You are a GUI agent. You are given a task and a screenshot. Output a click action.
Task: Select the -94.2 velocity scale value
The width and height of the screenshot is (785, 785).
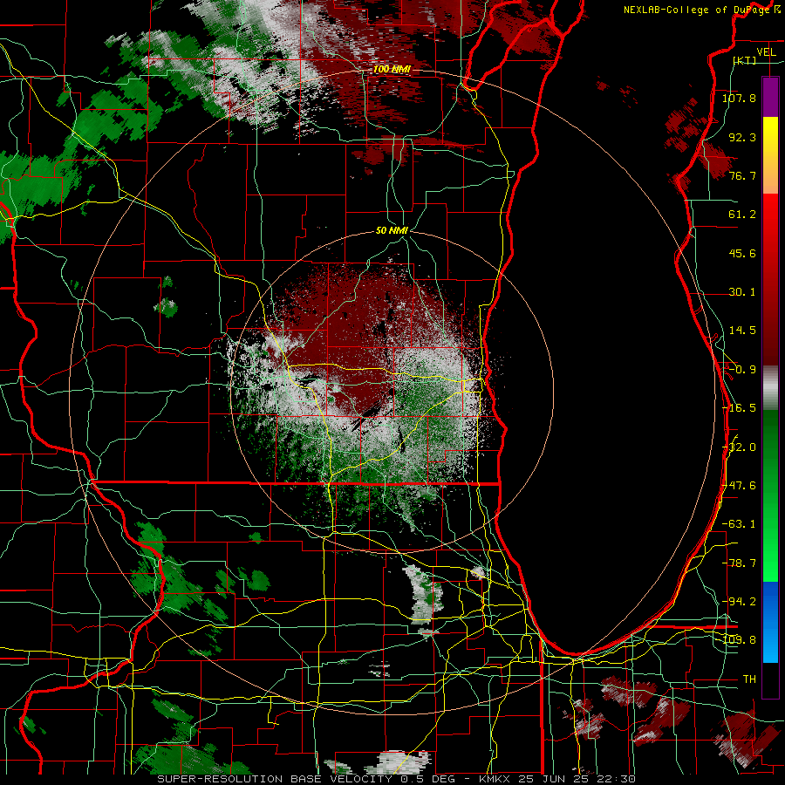[x=739, y=602]
